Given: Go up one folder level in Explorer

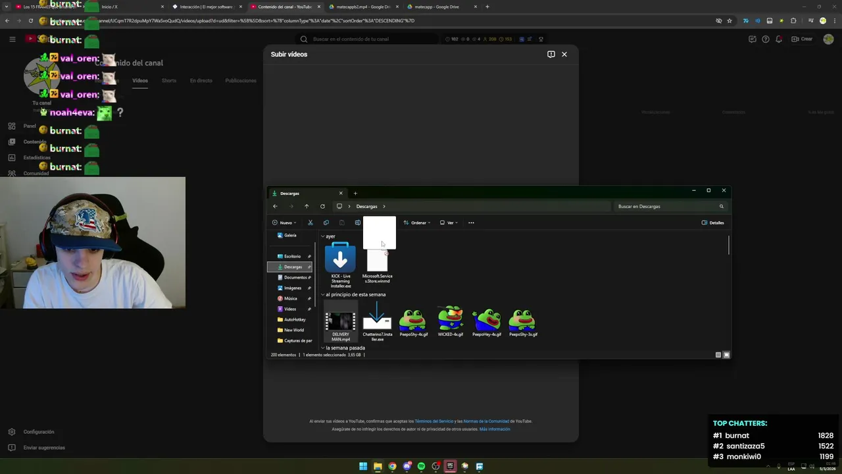Looking at the screenshot, I should [x=307, y=206].
